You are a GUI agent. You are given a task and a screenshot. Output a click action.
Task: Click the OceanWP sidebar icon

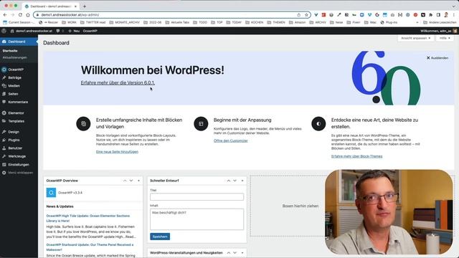pos(4,70)
